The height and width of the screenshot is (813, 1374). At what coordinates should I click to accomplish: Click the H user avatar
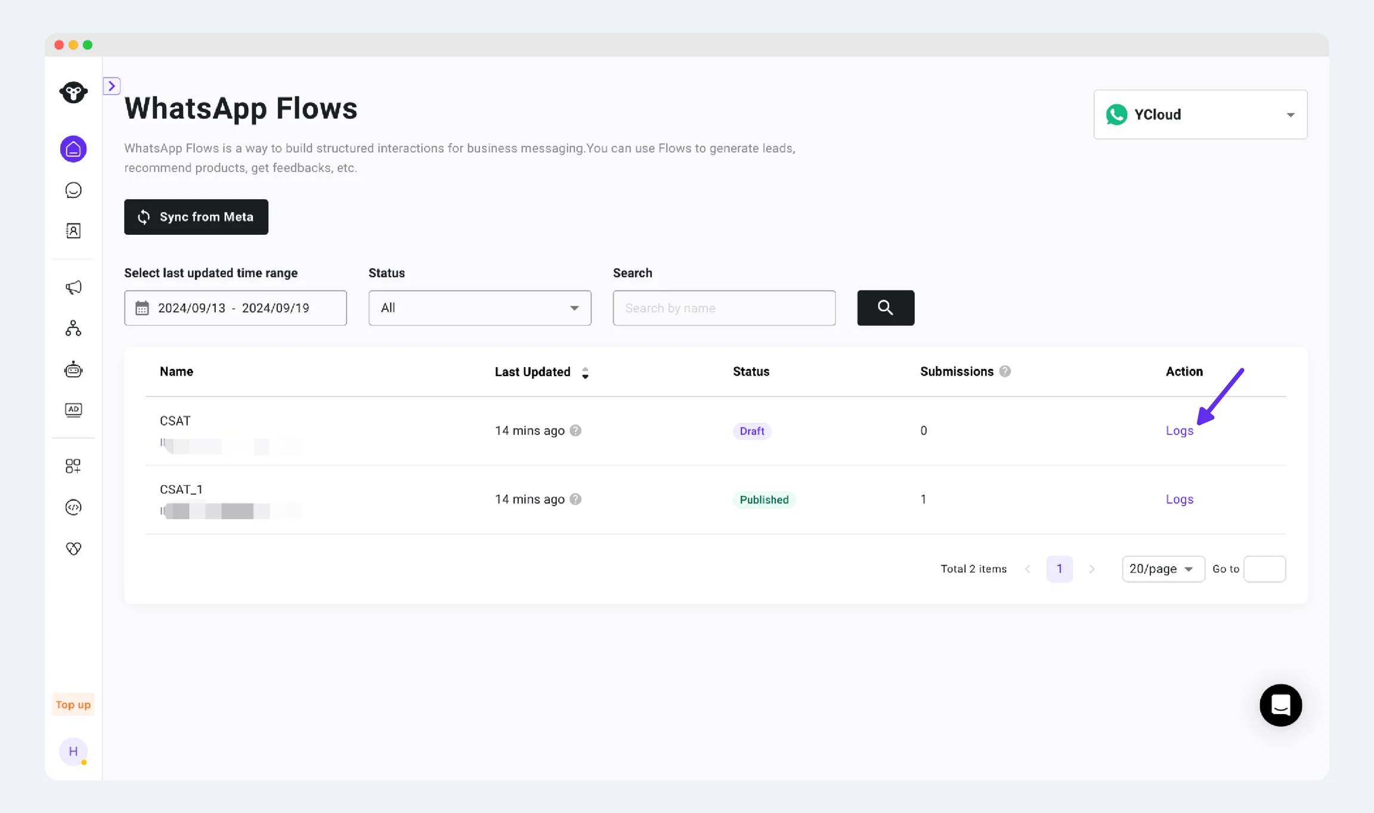point(73,751)
